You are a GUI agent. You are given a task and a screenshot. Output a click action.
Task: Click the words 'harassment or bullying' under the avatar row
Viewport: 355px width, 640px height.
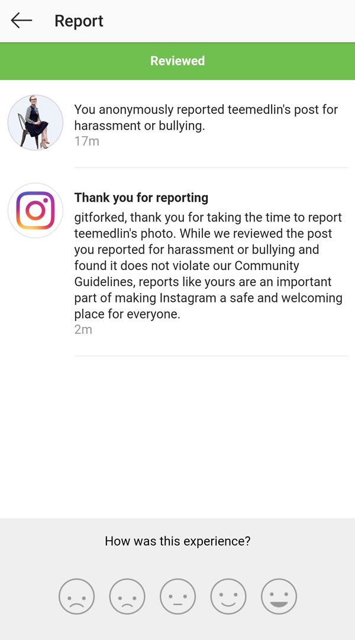pos(139,126)
